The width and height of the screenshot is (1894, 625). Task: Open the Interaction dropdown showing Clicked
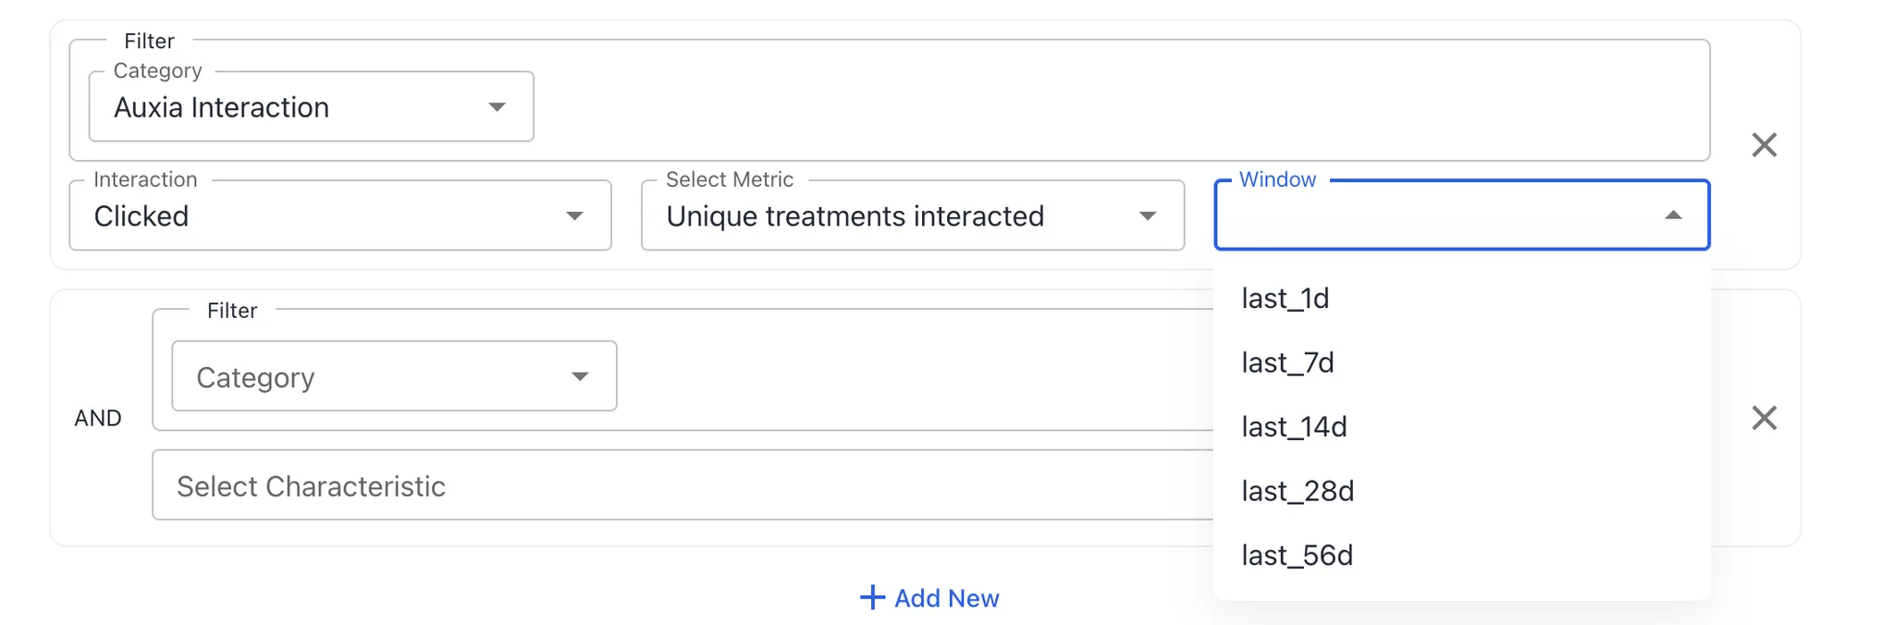coord(340,215)
